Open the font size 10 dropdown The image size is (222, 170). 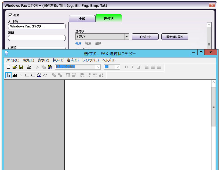118,67
